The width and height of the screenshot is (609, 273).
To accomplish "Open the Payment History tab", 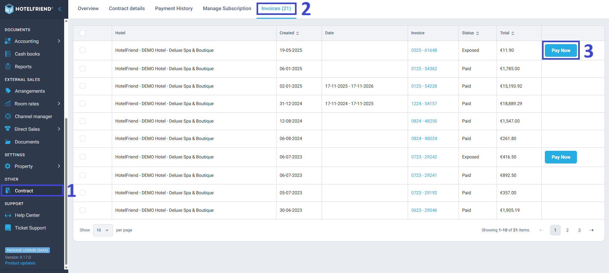I will click(x=174, y=9).
